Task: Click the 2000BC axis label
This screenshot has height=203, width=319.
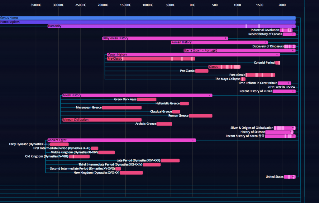Action: pos(103,5)
